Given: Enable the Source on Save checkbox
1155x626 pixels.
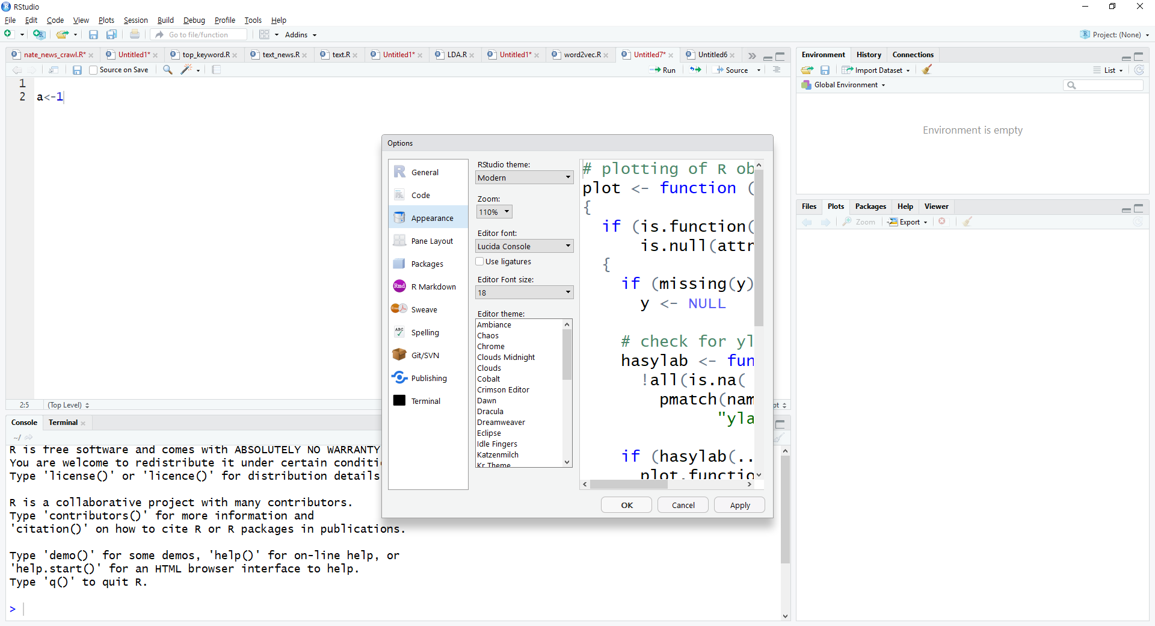Looking at the screenshot, I should [93, 70].
